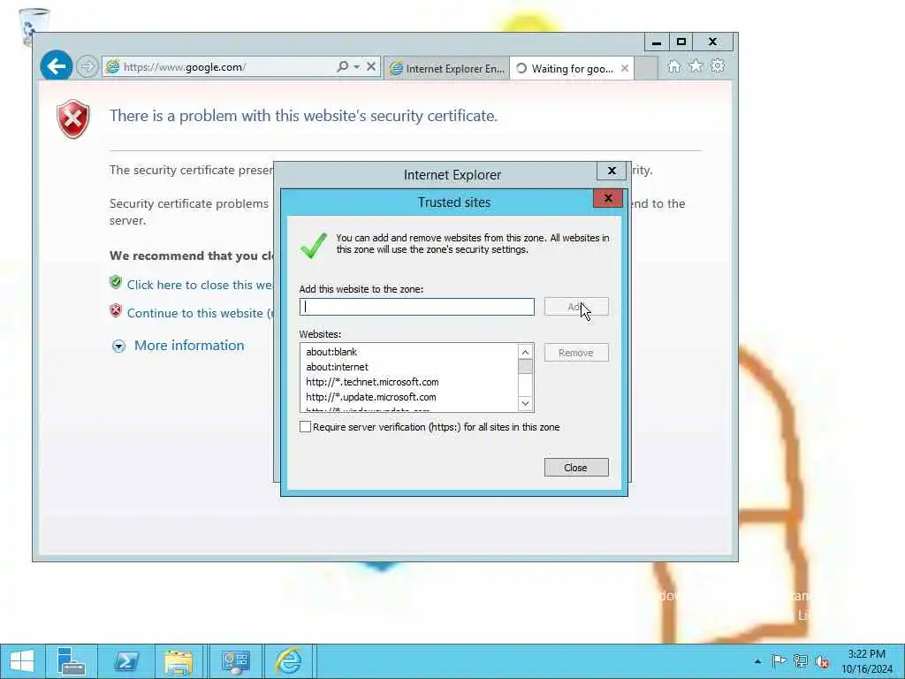
Task: Click More information link text
Action: (x=189, y=346)
